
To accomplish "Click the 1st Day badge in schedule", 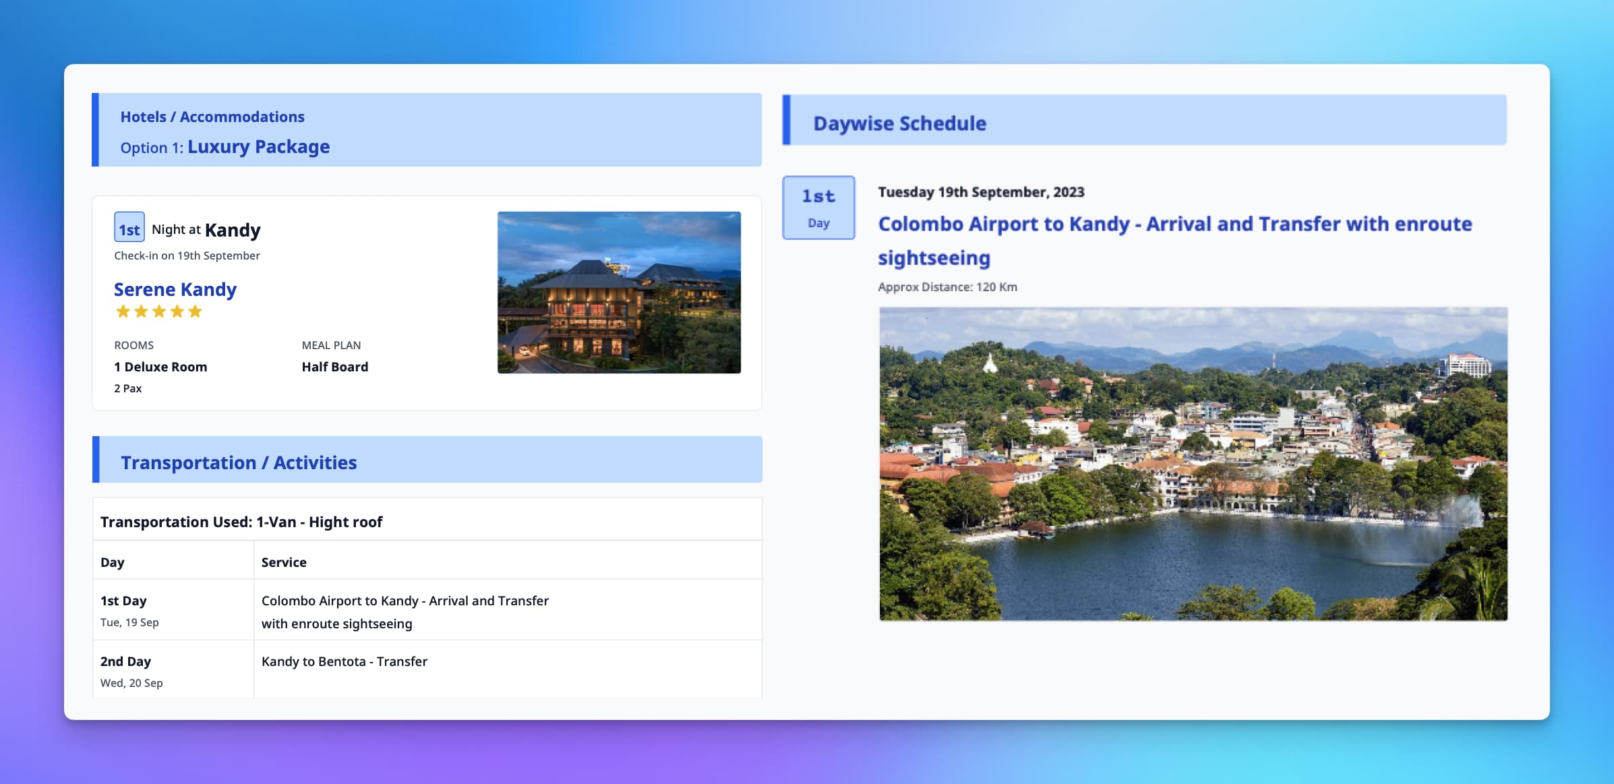I will 818,208.
